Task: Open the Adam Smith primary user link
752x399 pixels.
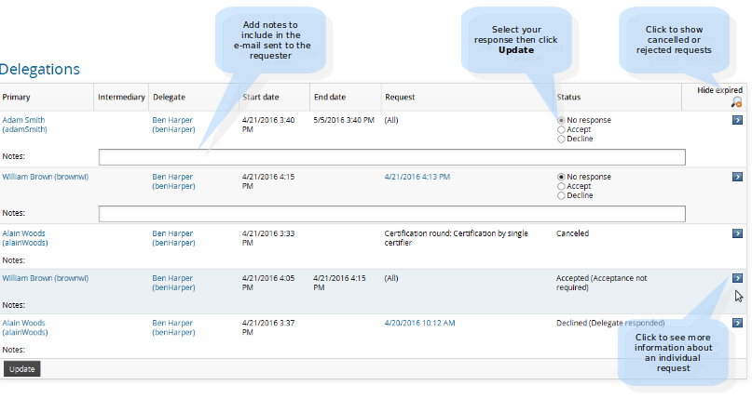Action: [x=23, y=120]
